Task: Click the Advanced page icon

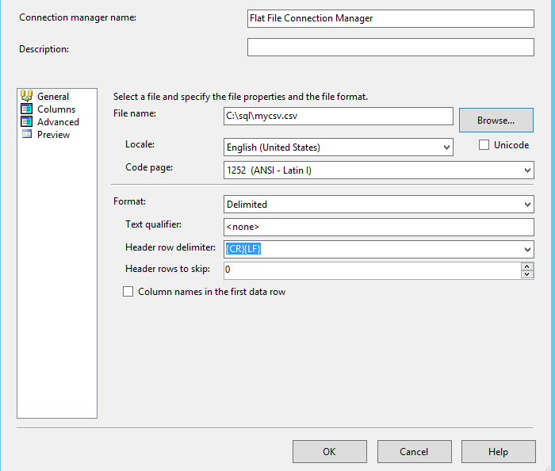Action: click(26, 122)
